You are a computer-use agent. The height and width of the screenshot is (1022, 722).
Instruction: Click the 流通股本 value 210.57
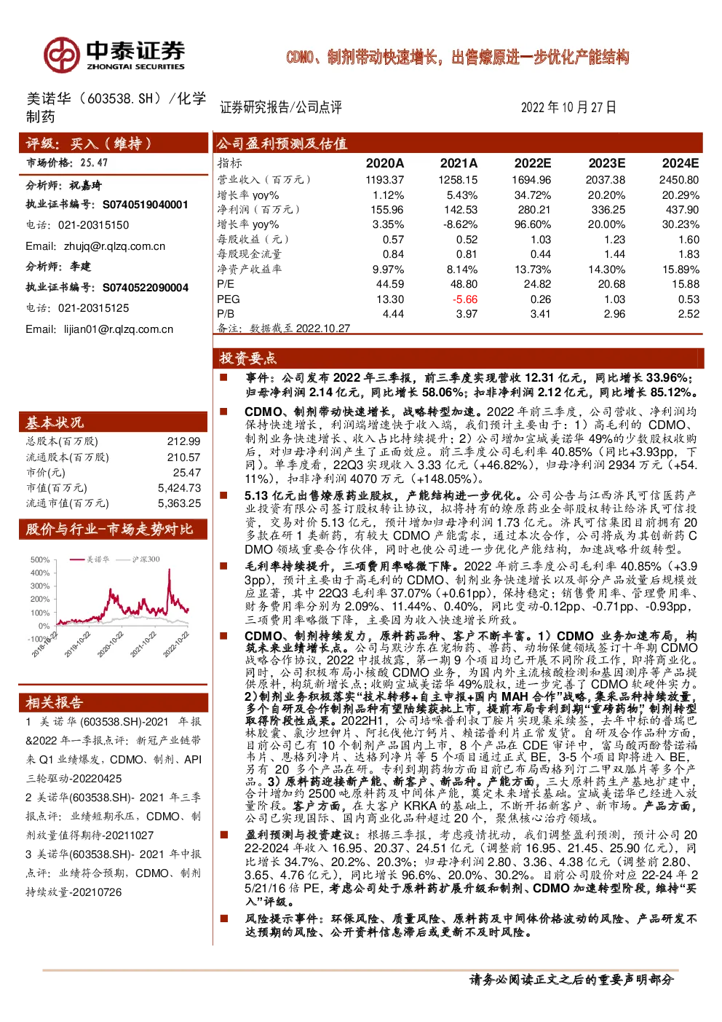point(183,457)
